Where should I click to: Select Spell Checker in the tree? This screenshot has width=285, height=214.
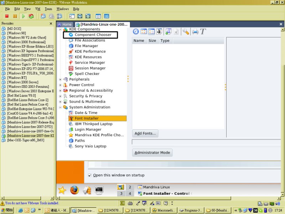click(x=87, y=74)
